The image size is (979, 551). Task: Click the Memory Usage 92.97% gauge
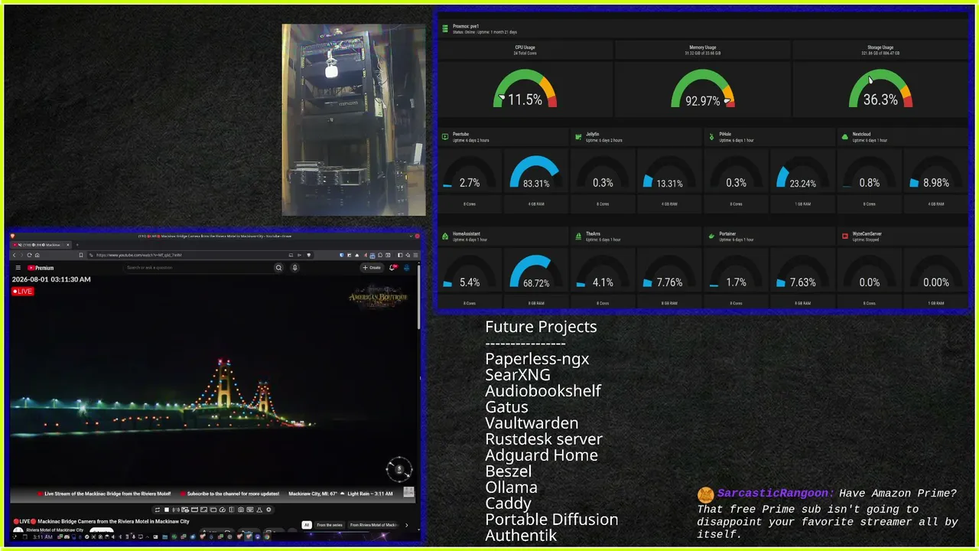pyautogui.click(x=703, y=89)
